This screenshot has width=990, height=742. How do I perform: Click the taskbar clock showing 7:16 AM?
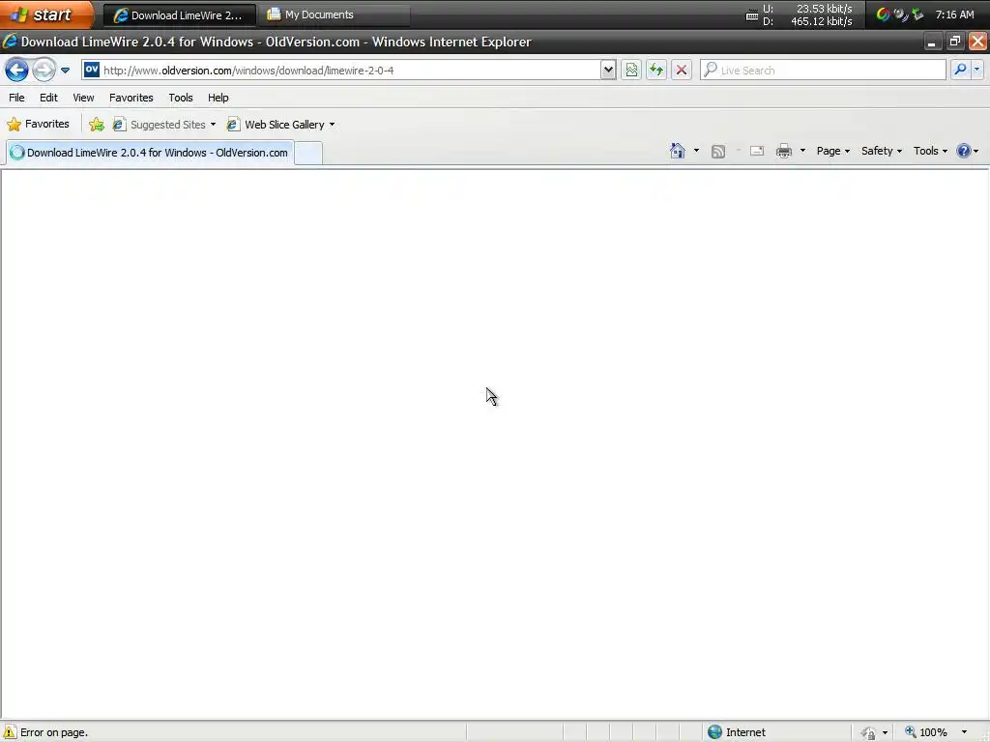[954, 14]
